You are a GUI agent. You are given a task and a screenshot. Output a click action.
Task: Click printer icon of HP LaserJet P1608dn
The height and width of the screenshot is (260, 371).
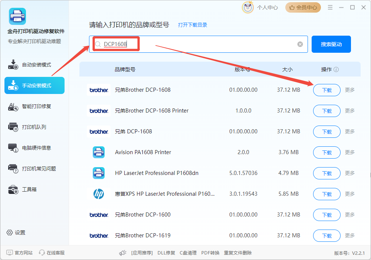[99, 173]
